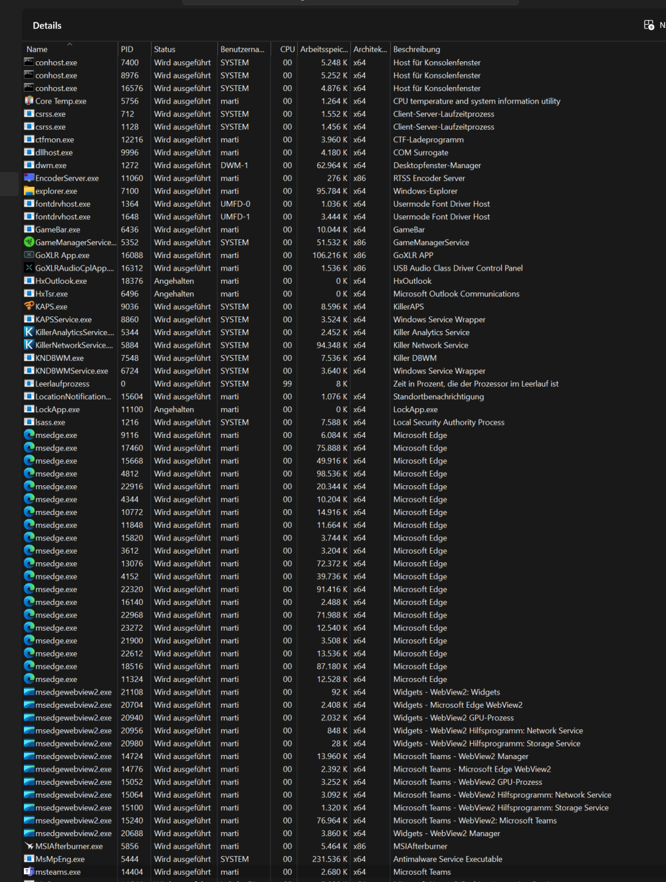
Task: Click the UMFD-0 user name cell
Action: coord(235,204)
